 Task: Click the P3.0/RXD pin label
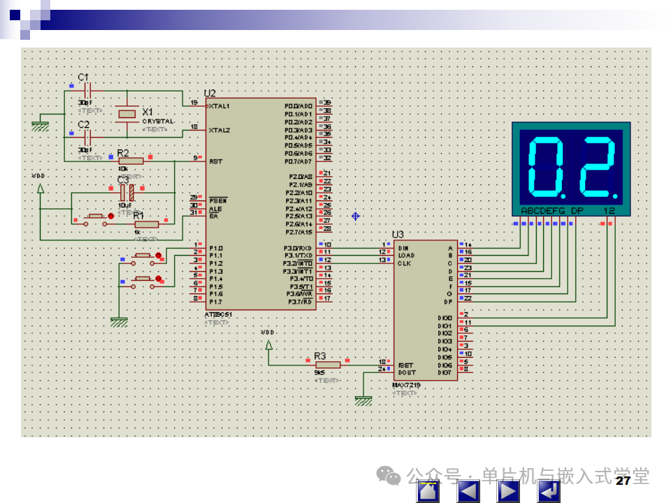click(298, 248)
